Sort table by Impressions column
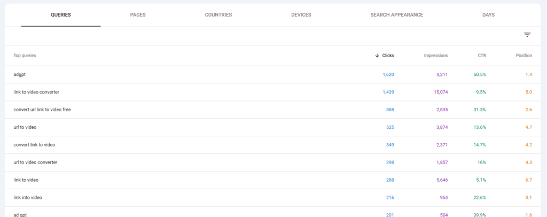 (436, 56)
